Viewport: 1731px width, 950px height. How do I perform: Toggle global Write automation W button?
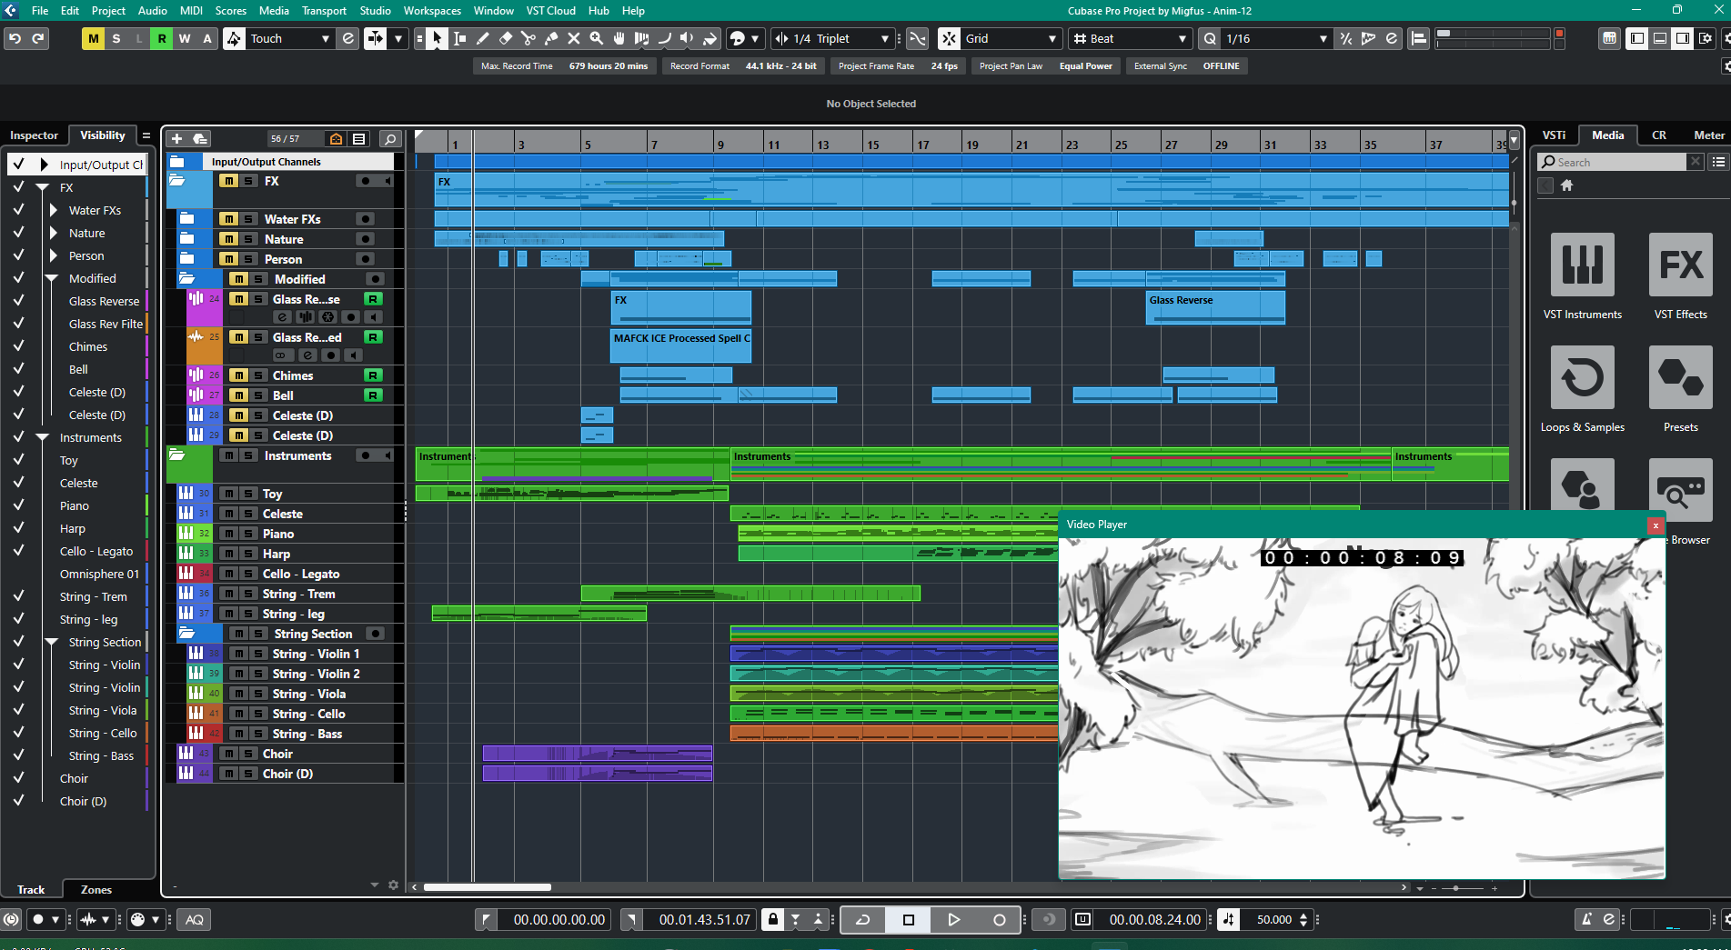pyautogui.click(x=185, y=38)
